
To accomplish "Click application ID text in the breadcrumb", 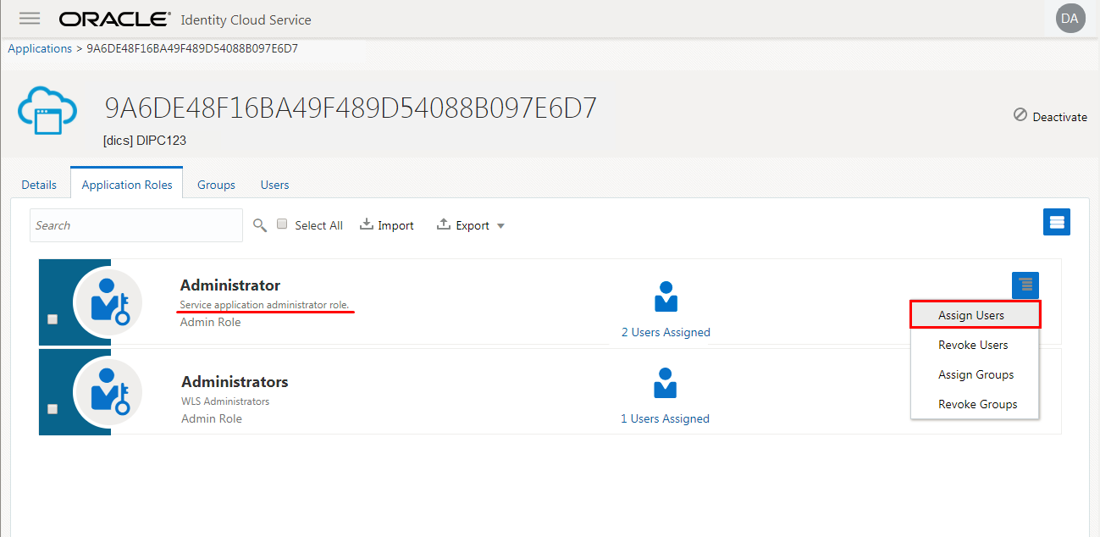I will pos(192,48).
